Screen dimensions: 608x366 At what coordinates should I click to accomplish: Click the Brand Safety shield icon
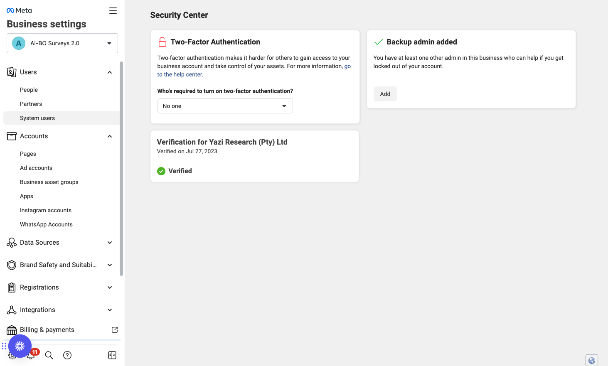click(x=12, y=265)
